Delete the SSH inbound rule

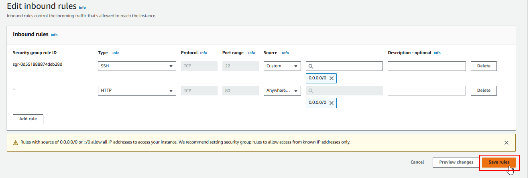[484, 66]
